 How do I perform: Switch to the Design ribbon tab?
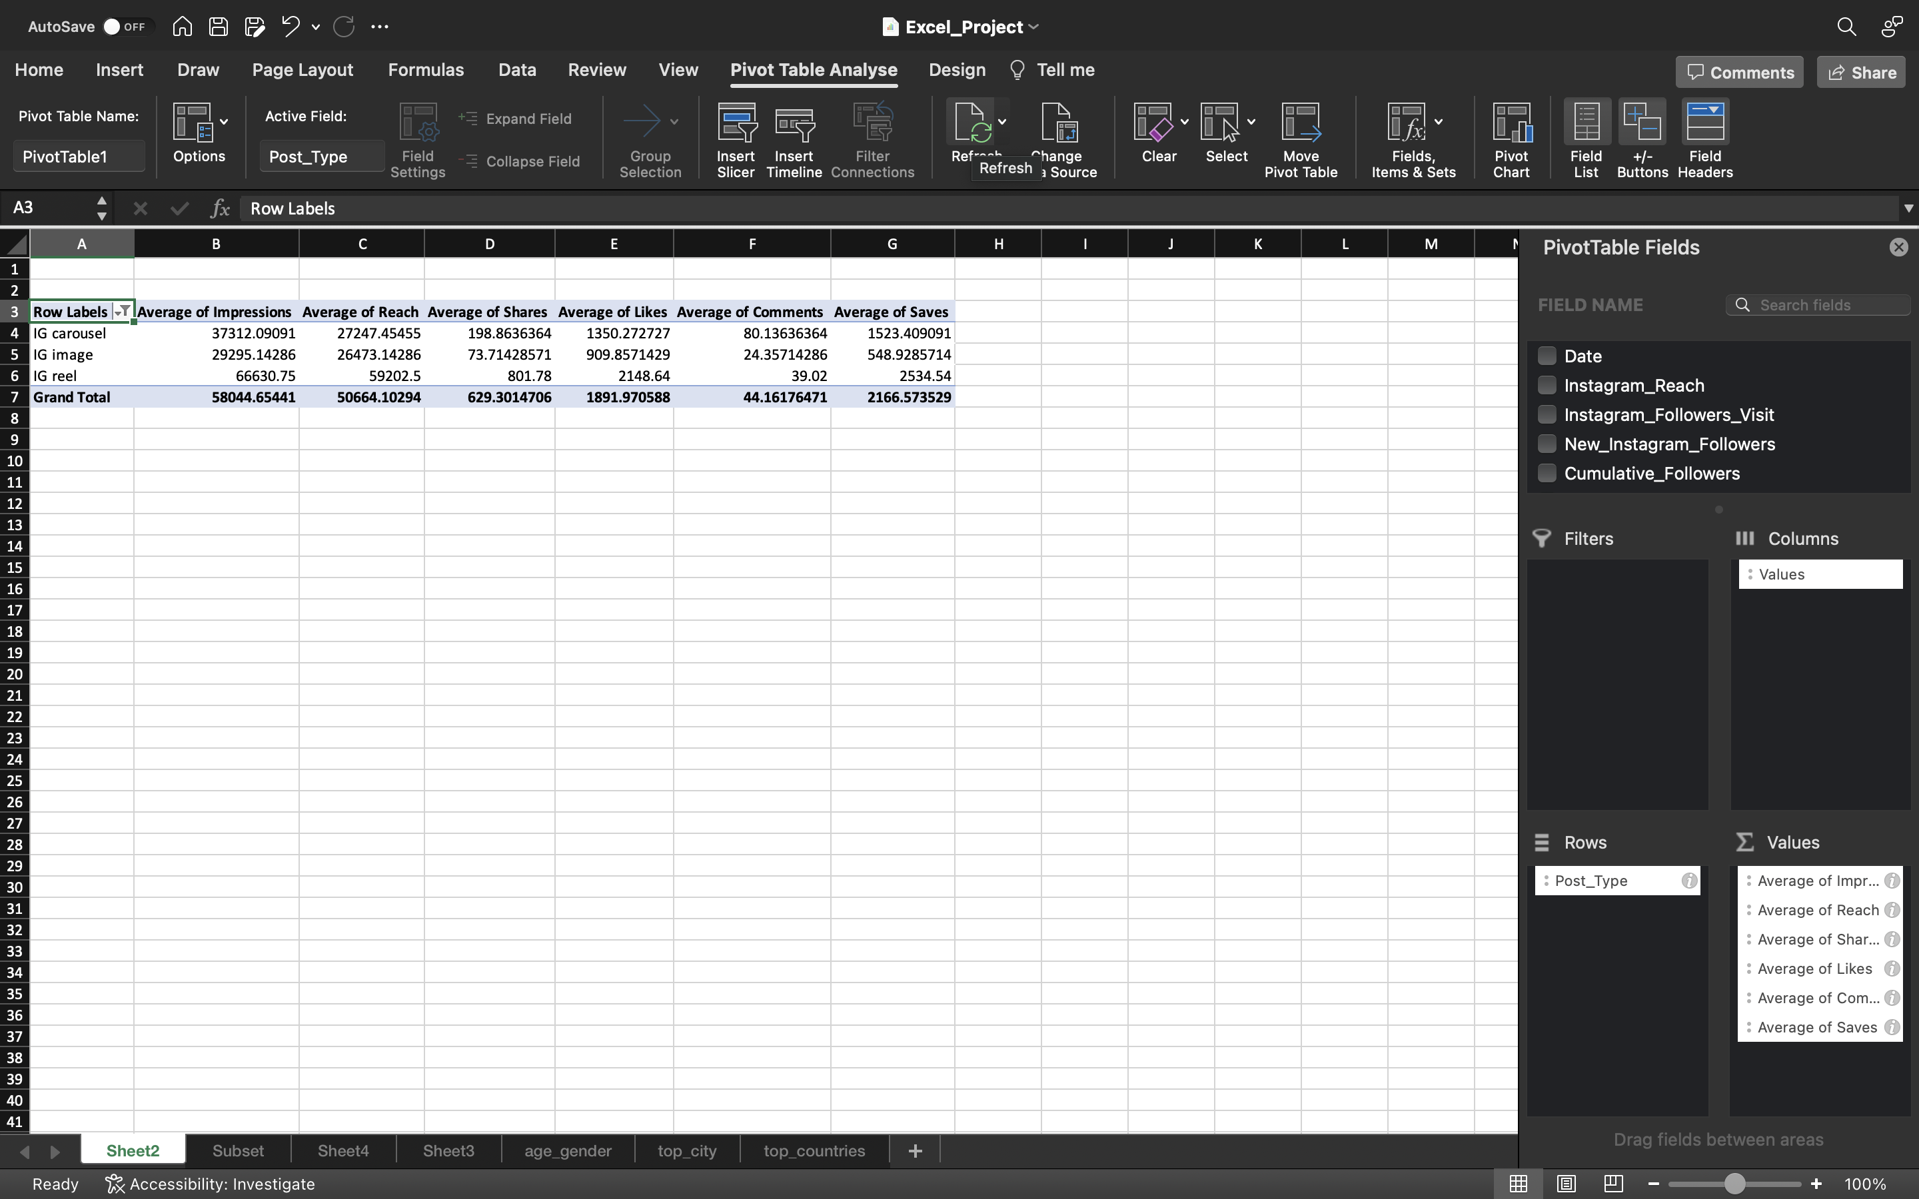coord(958,69)
